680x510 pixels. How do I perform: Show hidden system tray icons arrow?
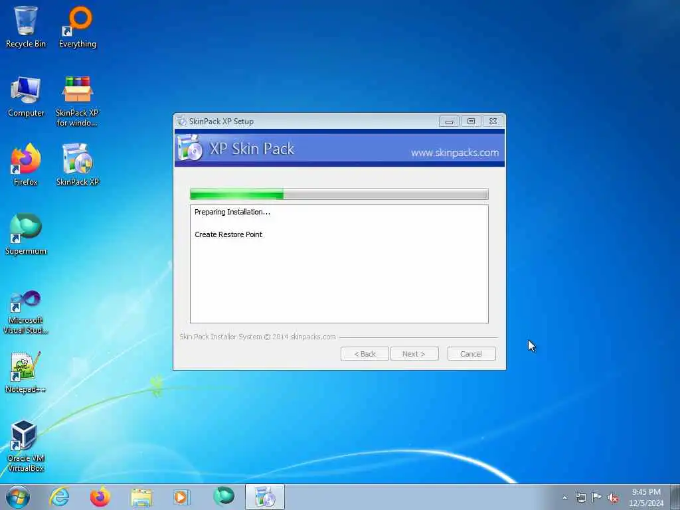click(564, 498)
